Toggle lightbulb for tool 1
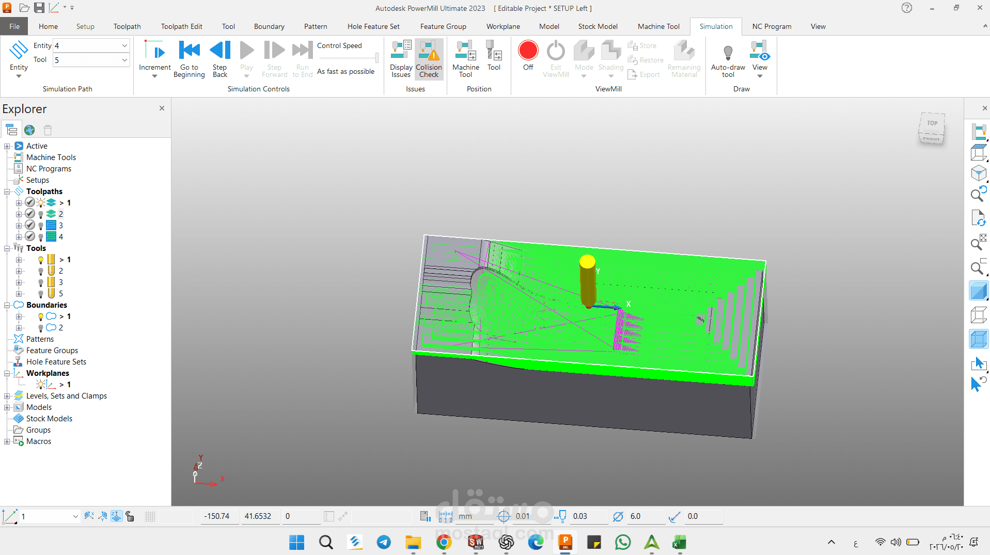 [41, 260]
